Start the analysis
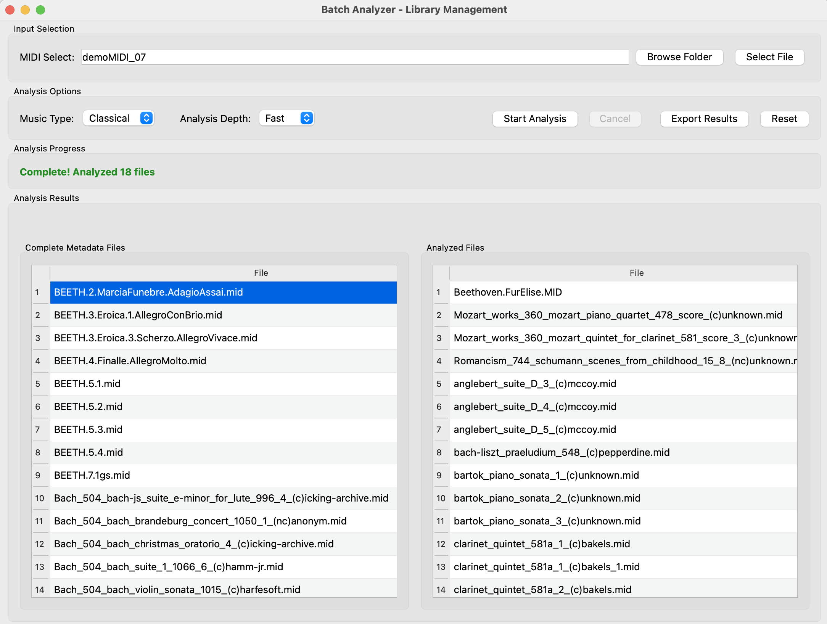The width and height of the screenshot is (827, 624). (x=535, y=119)
